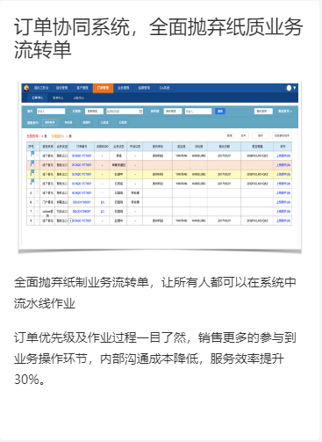Viewport: 322px width, 442px height.
Task: Tick the select-all checkbox in the table header
Action: (37, 147)
